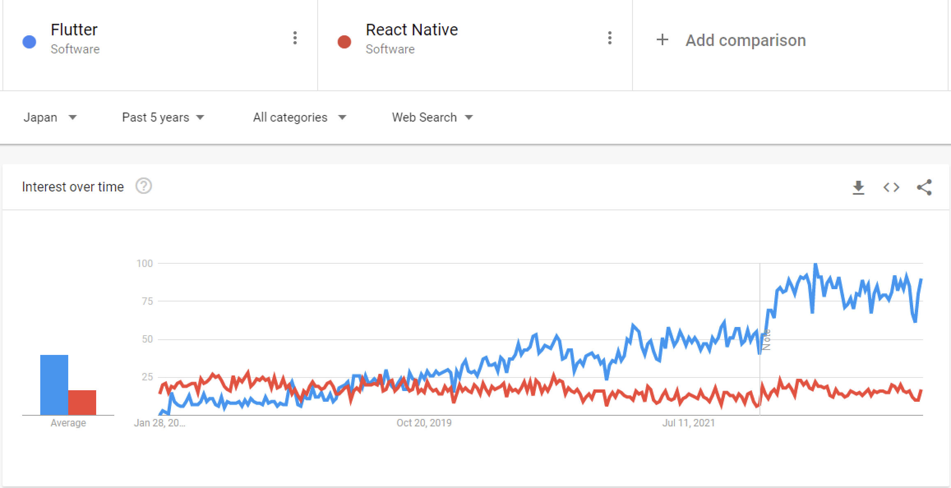The width and height of the screenshot is (951, 488).
Task: Open the Web Search type dropdown
Action: coord(432,117)
